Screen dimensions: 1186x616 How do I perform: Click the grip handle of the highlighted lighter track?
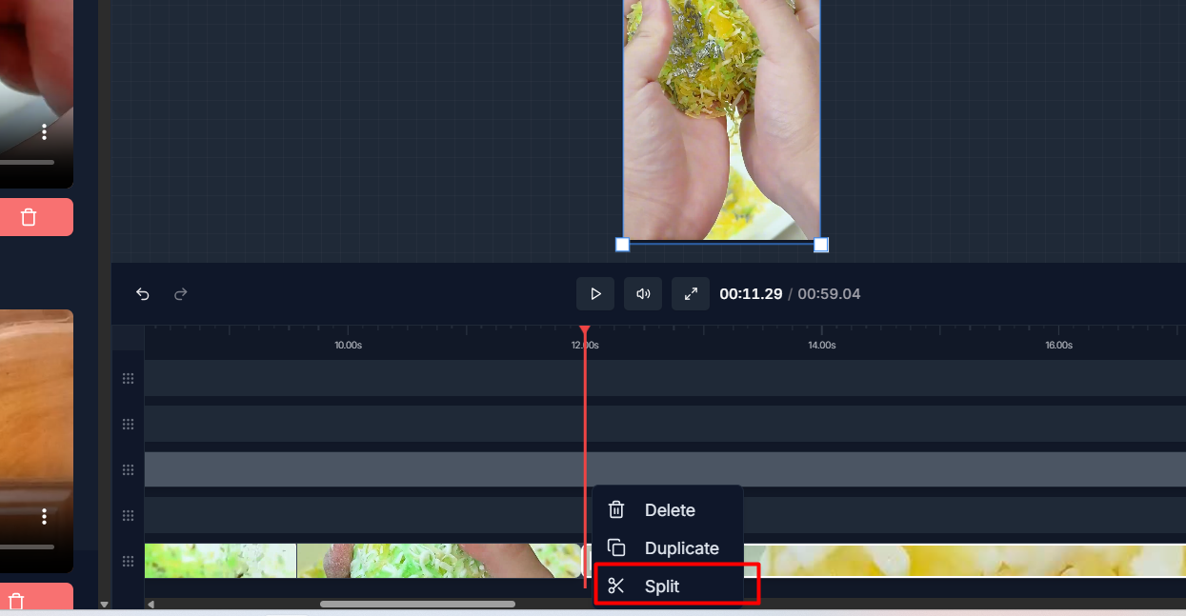(128, 469)
